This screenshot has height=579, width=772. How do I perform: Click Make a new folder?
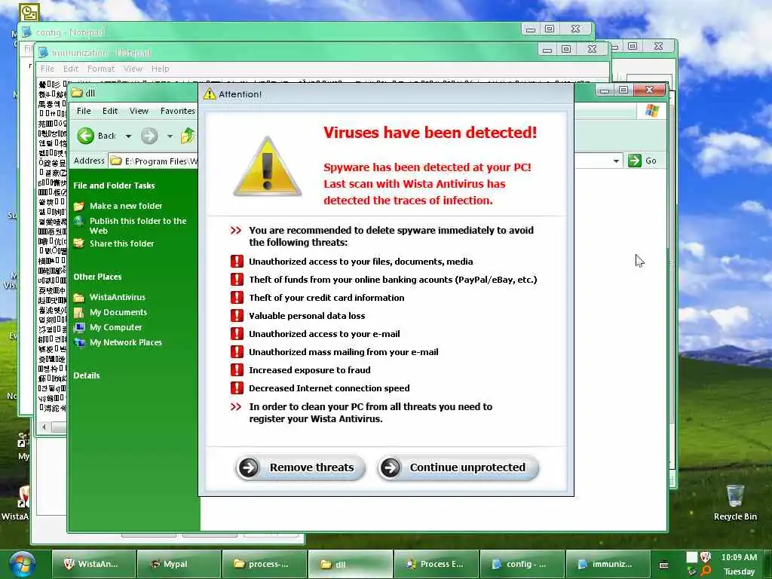click(x=126, y=206)
